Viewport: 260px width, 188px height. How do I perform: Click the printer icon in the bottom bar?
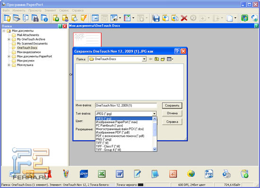click(226, 174)
